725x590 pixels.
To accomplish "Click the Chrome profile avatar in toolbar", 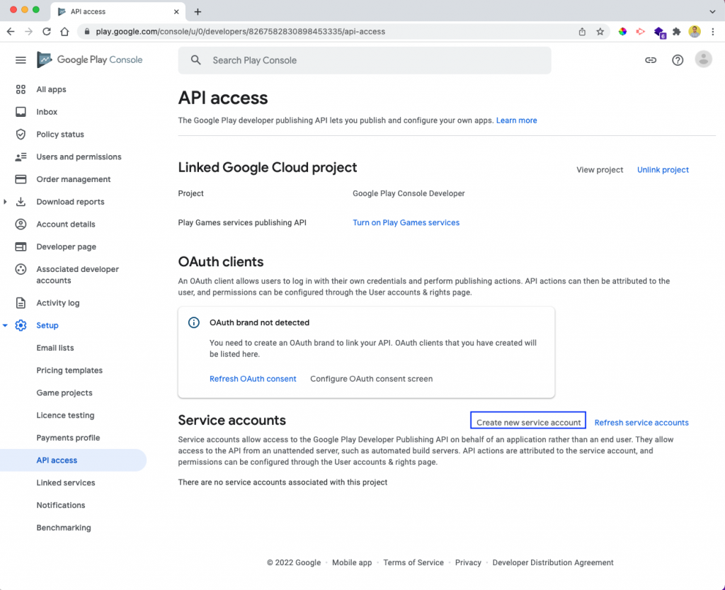I will click(695, 31).
